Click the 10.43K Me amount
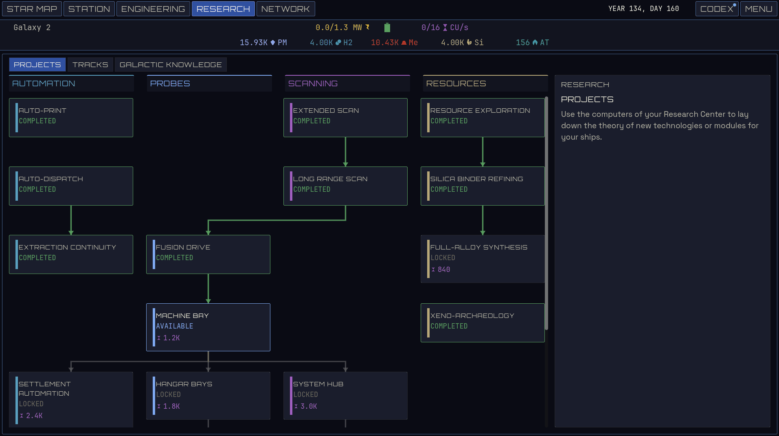The height and width of the screenshot is (436, 779). tap(385, 42)
